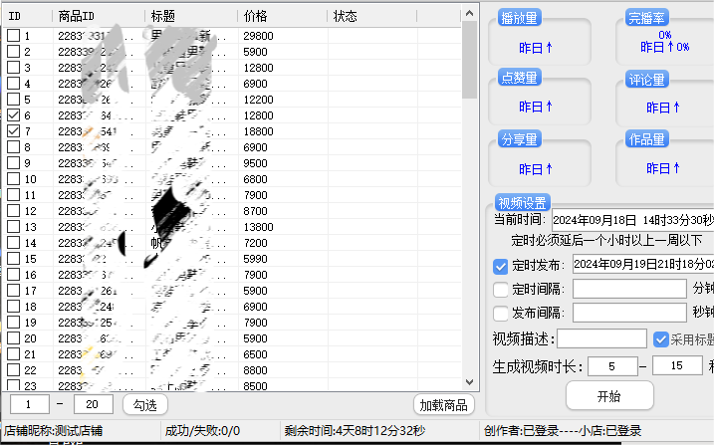Click price cell 18800 in row 7
Image resolution: width=714 pixels, height=445 pixels.
(x=258, y=131)
